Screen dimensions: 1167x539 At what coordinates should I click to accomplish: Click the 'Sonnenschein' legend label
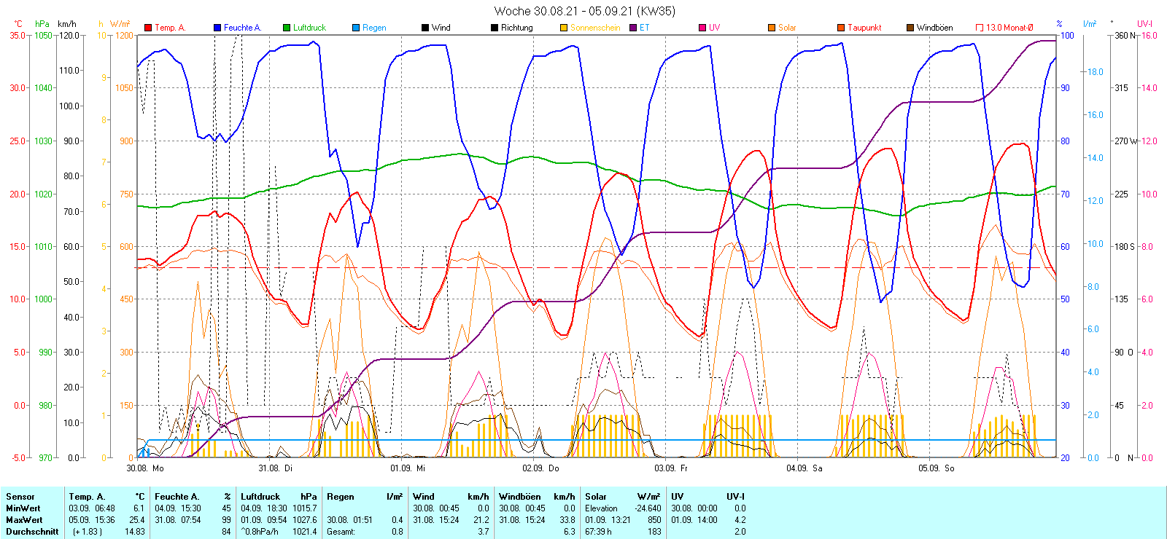coord(595,28)
